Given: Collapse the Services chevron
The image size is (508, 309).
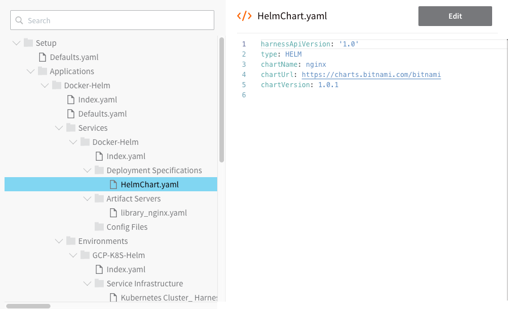Looking at the screenshot, I should (x=59, y=128).
